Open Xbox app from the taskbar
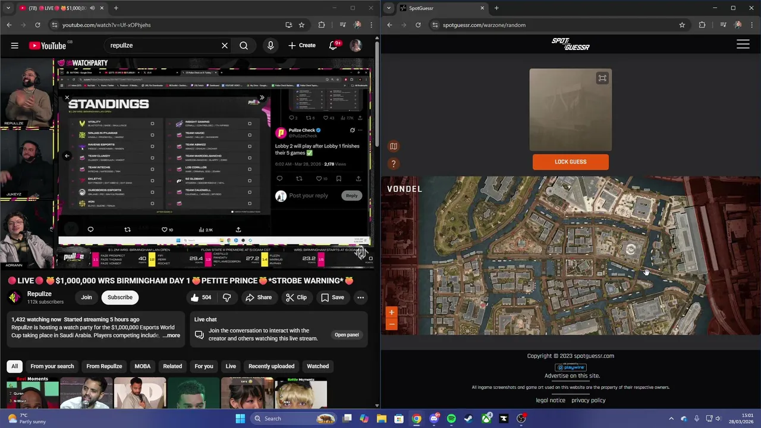761x428 pixels. click(486, 418)
